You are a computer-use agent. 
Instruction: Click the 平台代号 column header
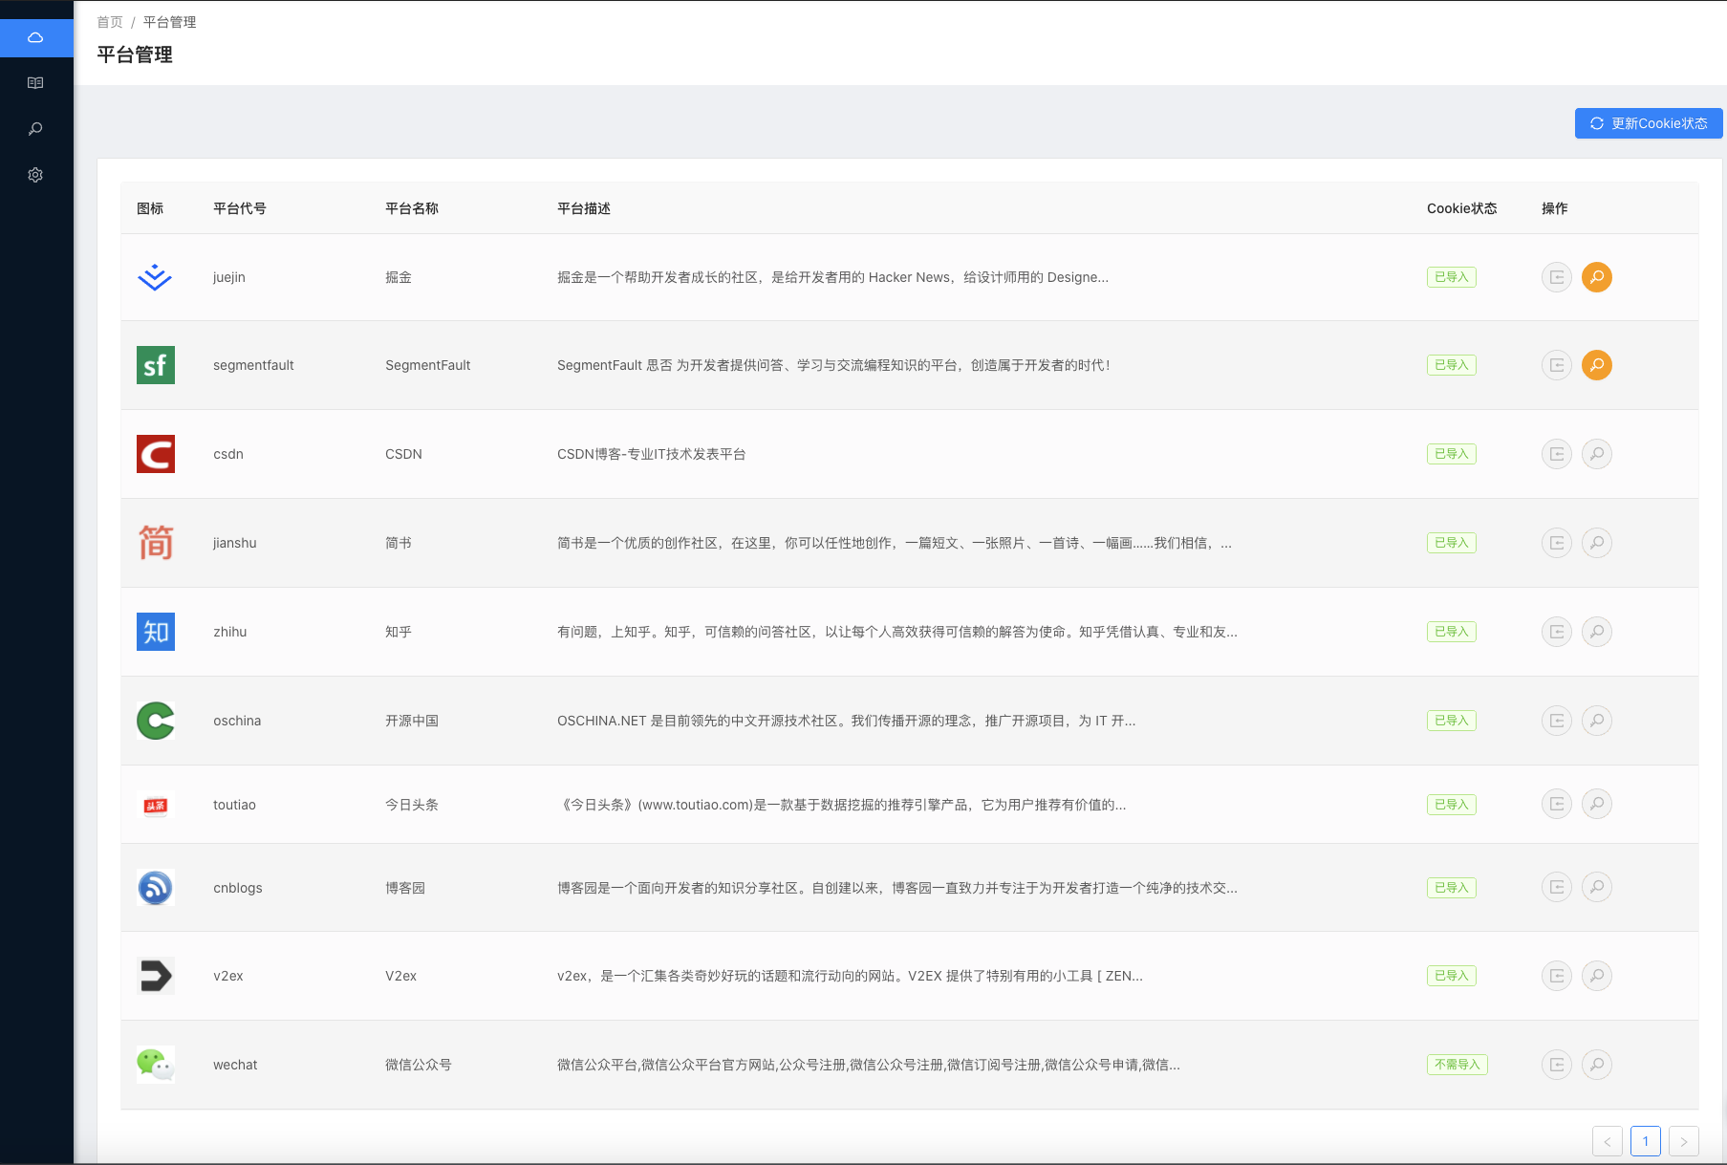pyautogui.click(x=240, y=208)
